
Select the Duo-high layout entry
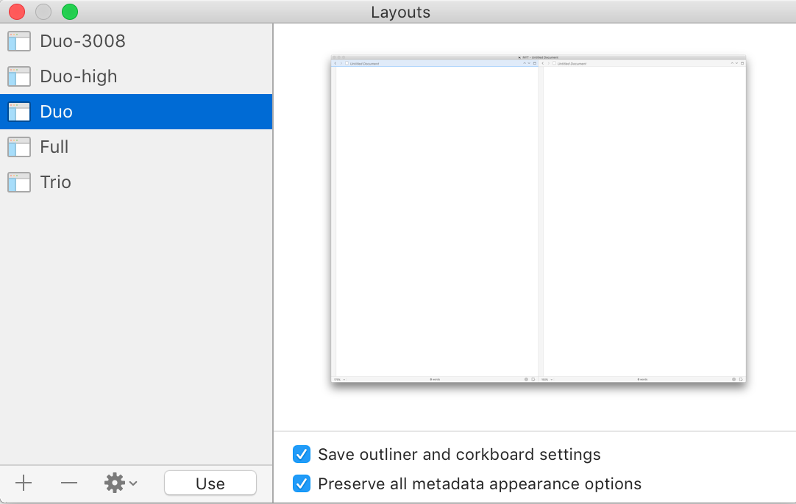tap(136, 76)
